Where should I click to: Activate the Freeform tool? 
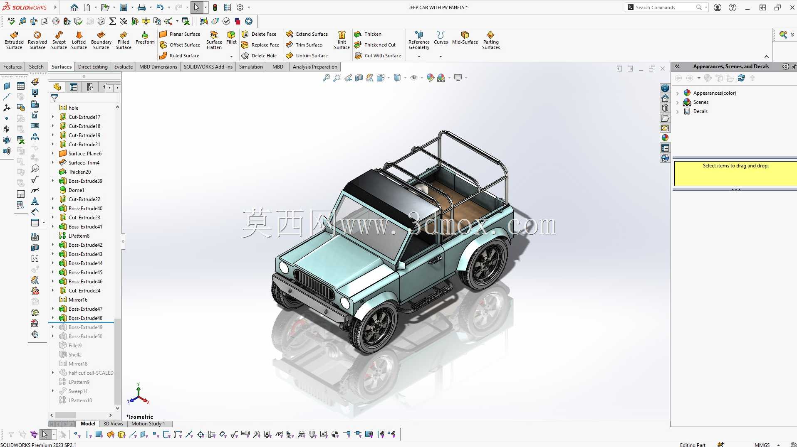145,37
